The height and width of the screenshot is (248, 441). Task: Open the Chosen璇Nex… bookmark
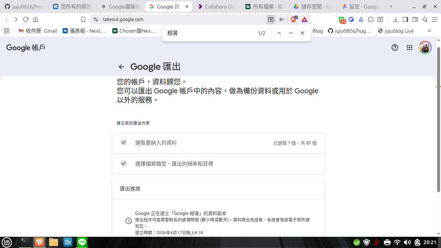tap(134, 31)
